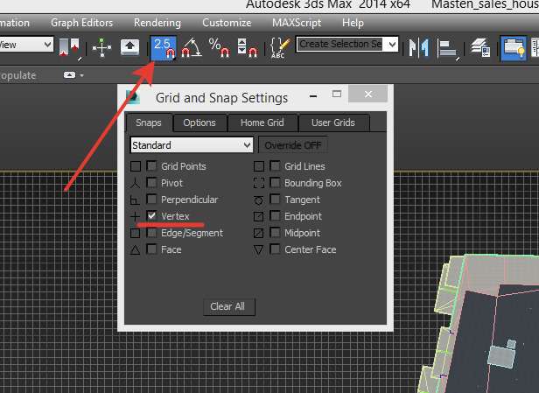Toggle the Percent Snap icon

tap(220, 47)
